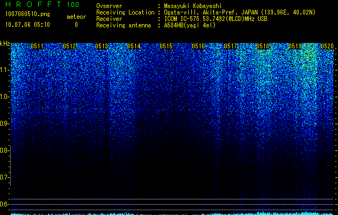Click the A504HB(yagi 4el) antenna text
338x215 pixels.
point(190,25)
